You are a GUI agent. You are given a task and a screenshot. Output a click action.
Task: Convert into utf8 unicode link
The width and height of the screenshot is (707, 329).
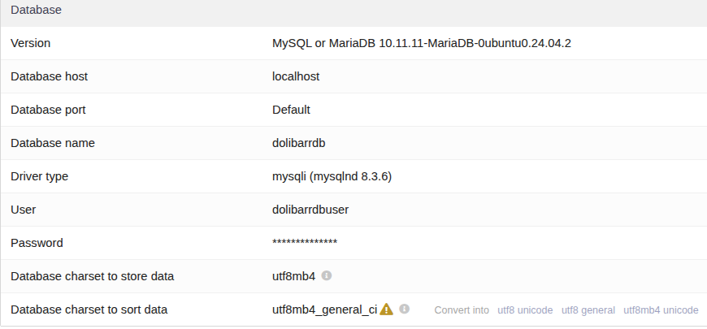(525, 310)
